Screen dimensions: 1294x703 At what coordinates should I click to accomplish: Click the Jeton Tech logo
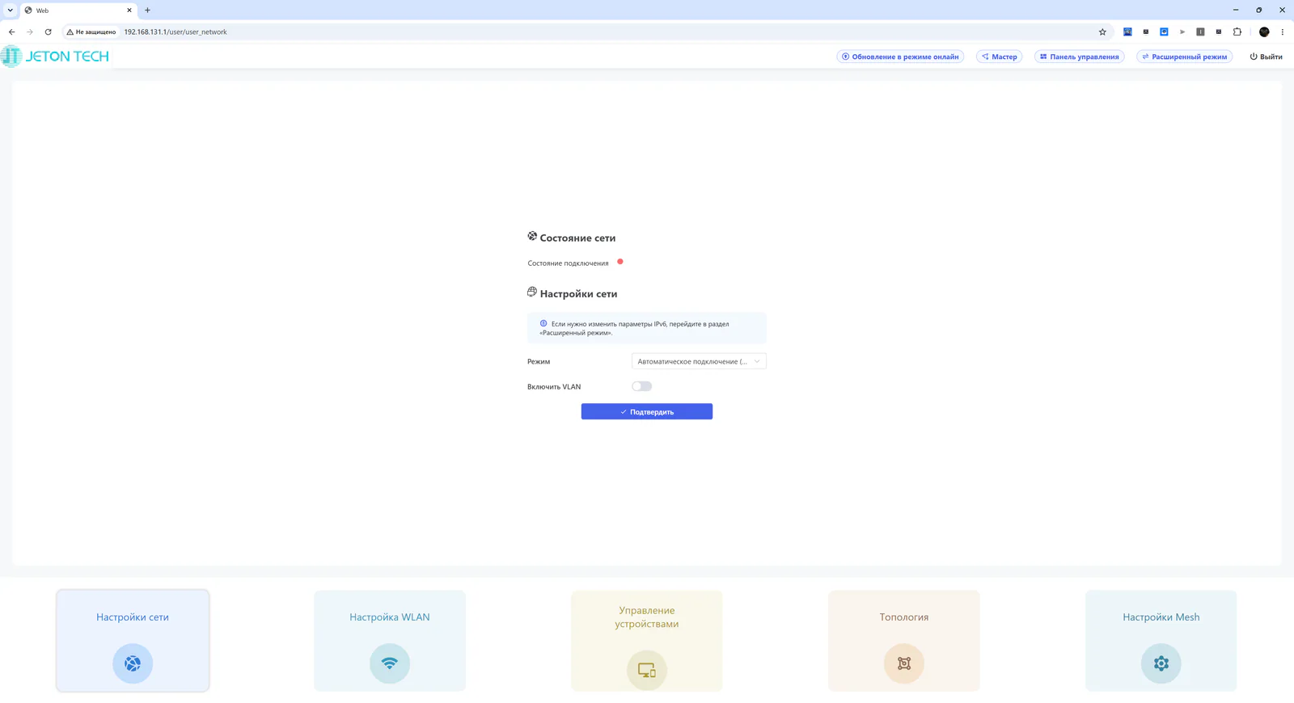coord(55,57)
